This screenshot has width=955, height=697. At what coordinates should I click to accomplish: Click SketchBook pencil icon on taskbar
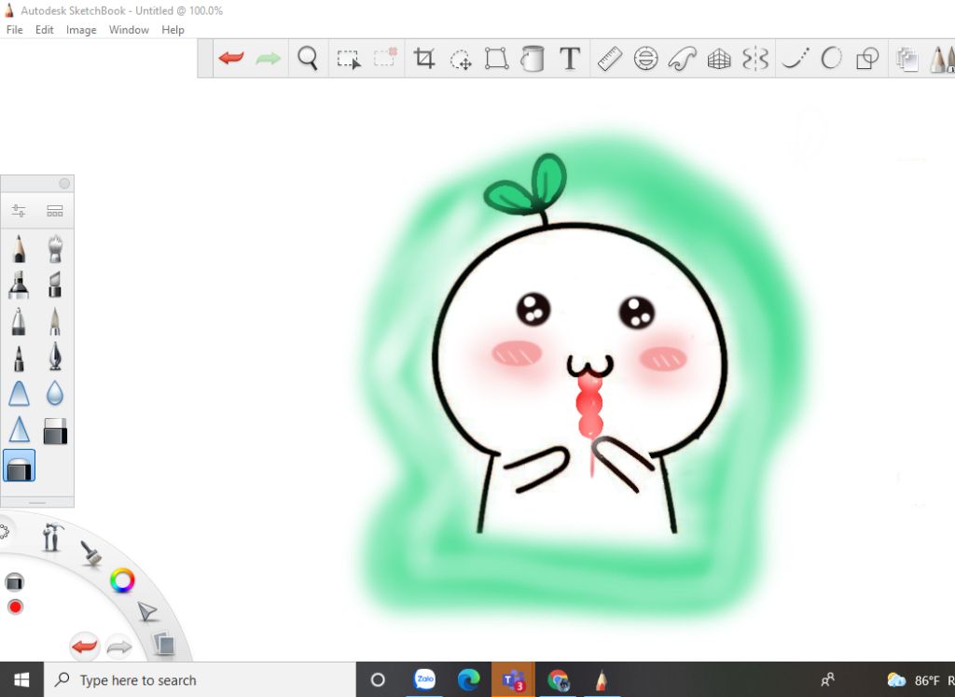click(602, 679)
